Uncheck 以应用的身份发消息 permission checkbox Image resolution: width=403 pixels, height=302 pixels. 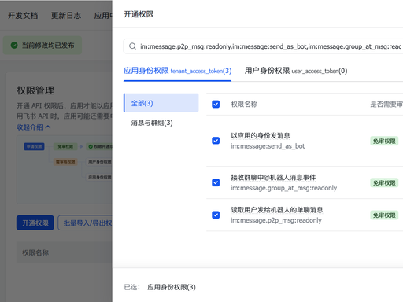(x=216, y=141)
